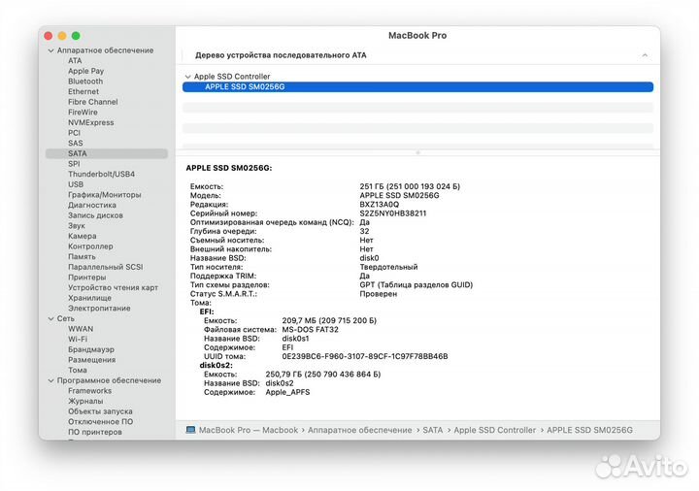699x491 pixels.
Task: Select Frameworks under Программное обеспечение
Action: [x=89, y=391]
